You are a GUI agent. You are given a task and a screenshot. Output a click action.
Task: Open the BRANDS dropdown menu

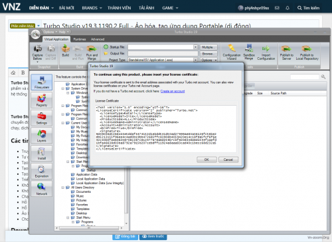[x=92, y=8]
